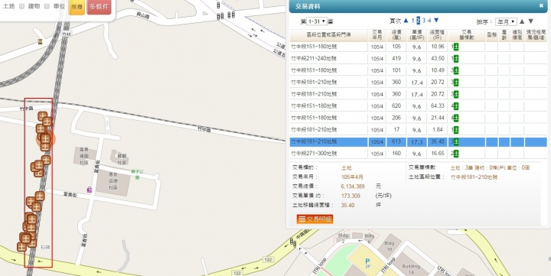Click green land icon in 竹中段271~300地號 row
Screen dimensions: 551x276
[x=456, y=154]
